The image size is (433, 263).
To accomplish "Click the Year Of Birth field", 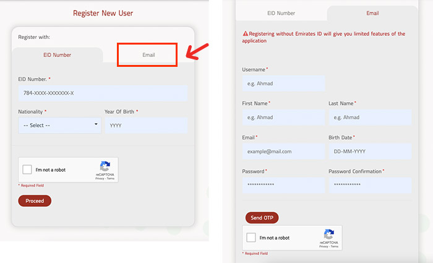I will pyautogui.click(x=146, y=126).
